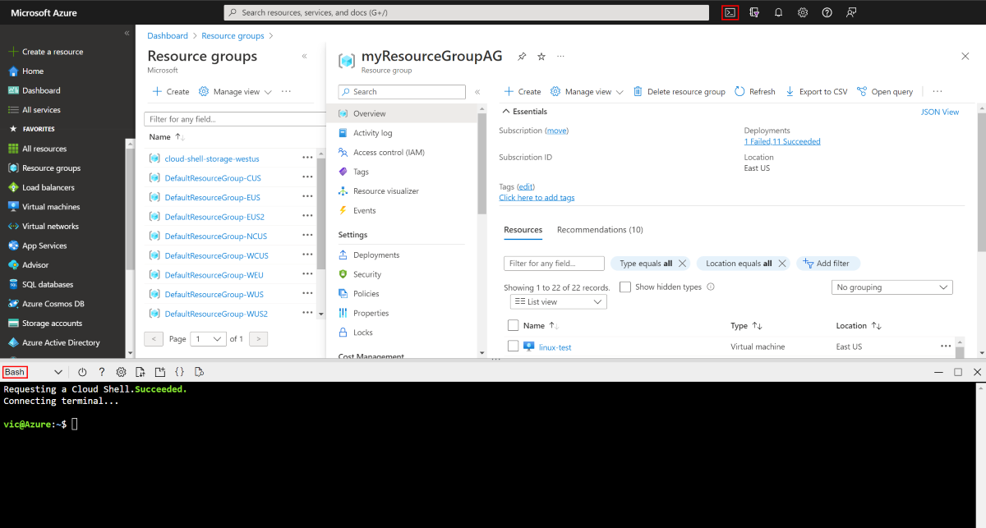Click Upload/Download files icon in Cloud Shell
The image size is (986, 528).
coord(141,372)
